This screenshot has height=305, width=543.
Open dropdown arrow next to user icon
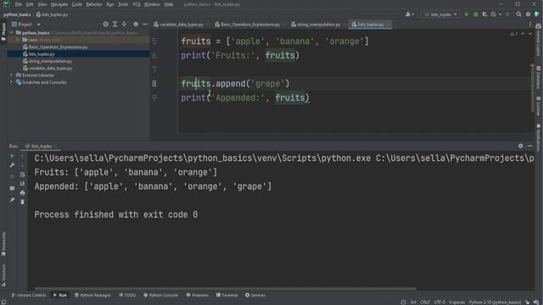[413, 14]
